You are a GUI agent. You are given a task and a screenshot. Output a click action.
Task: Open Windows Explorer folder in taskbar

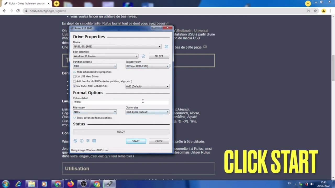[x=31, y=184]
